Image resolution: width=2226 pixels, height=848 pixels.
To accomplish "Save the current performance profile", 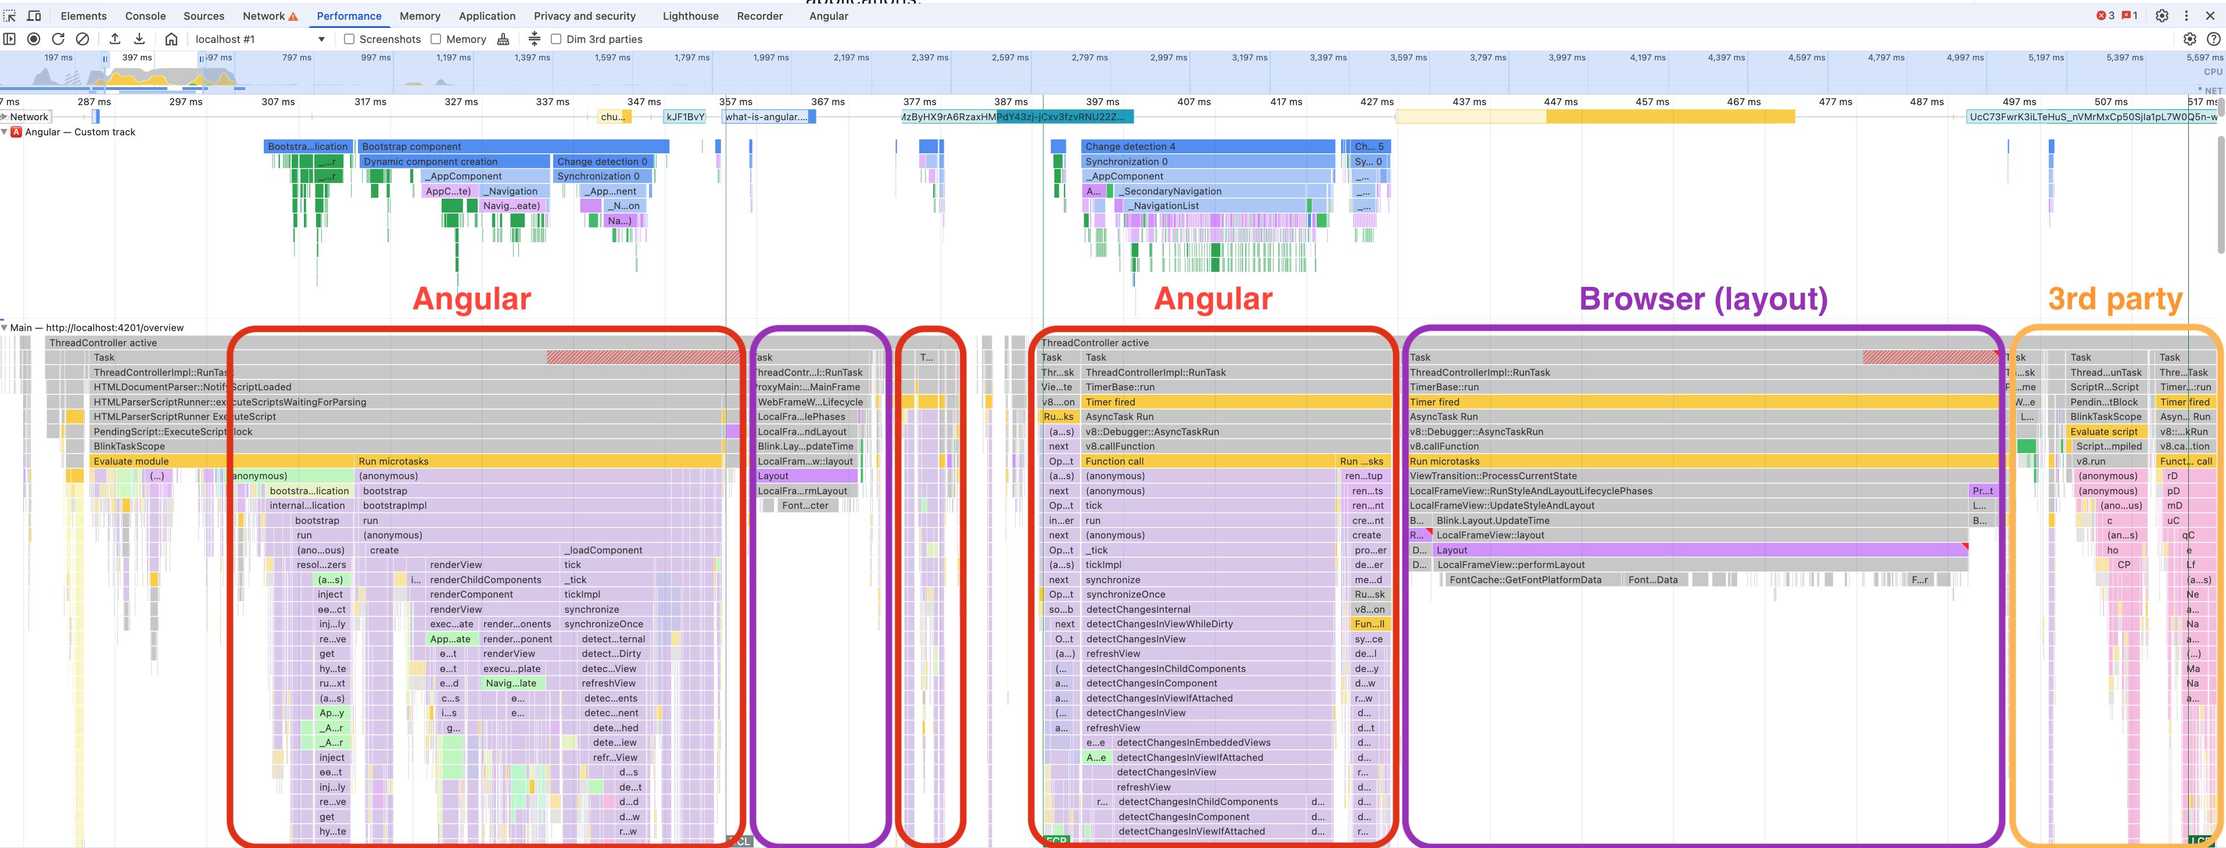I will tap(138, 39).
